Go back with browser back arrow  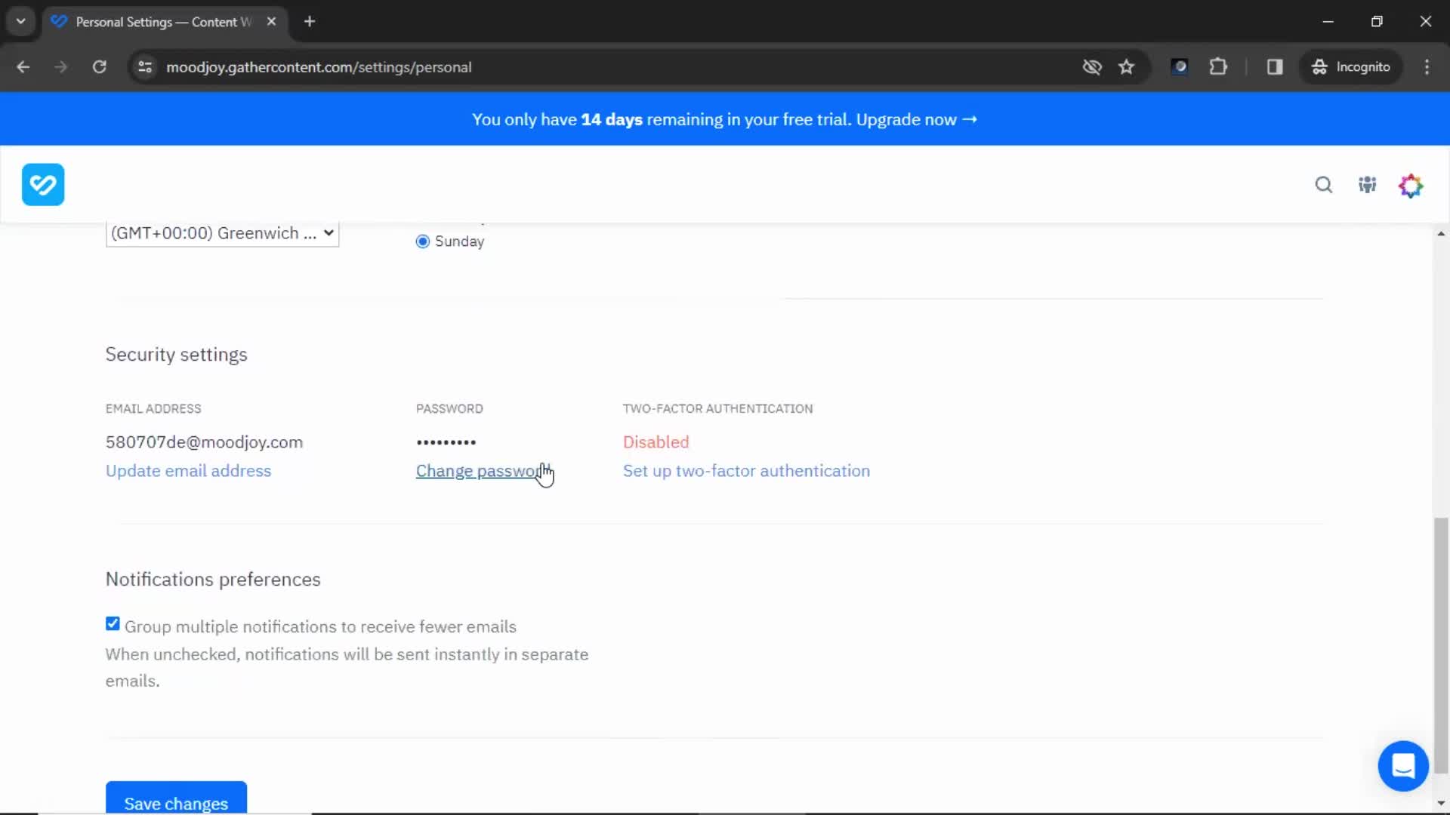[23, 67]
